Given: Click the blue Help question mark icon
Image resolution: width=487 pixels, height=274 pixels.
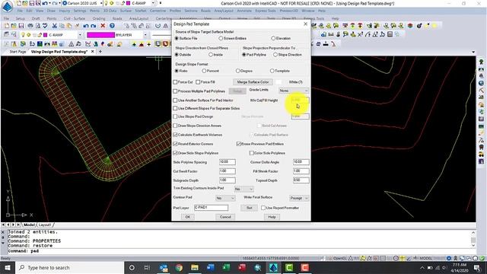Looking at the screenshot, I should click(112, 26).
